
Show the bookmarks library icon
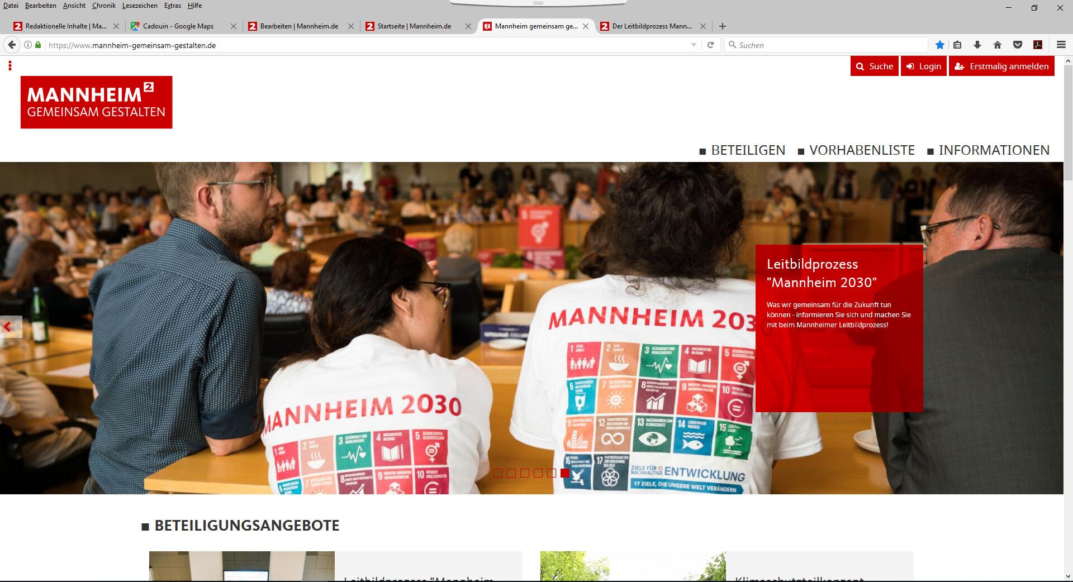(957, 45)
